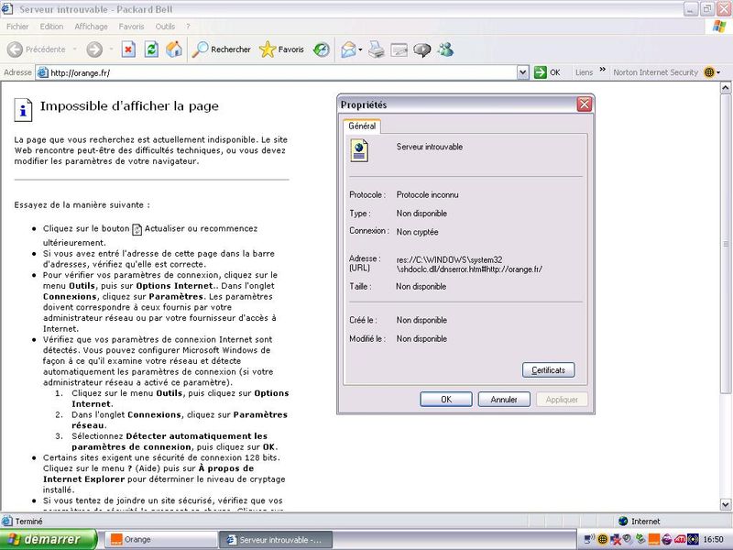This screenshot has height=550, width=733.
Task: Click the OK button next to address bar
Action: click(x=548, y=72)
